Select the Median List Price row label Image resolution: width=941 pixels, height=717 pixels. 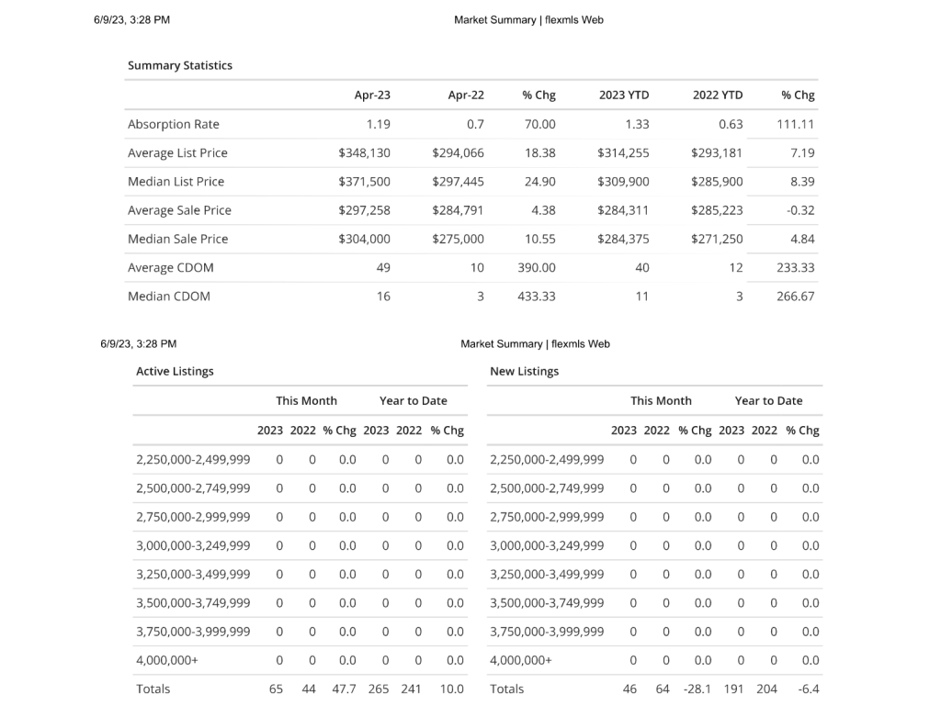[x=176, y=182]
